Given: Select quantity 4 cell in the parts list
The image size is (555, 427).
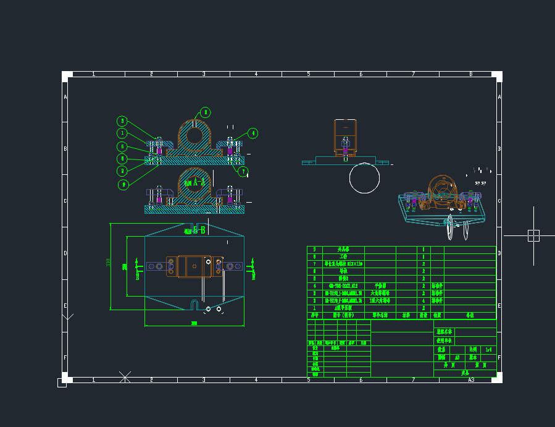Looking at the screenshot, I should point(424,300).
